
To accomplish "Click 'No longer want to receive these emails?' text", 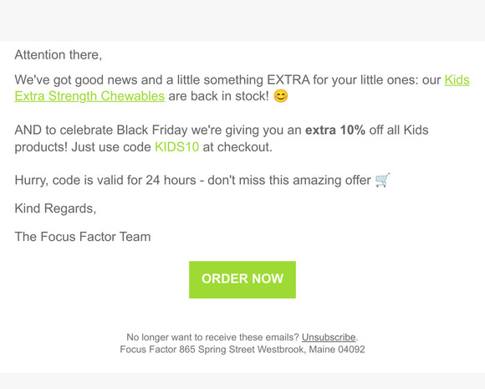I will pos(212,337).
